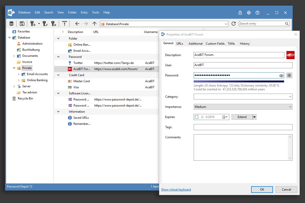Select the Tax advisor folder
305x203 pixels.
click(30, 92)
